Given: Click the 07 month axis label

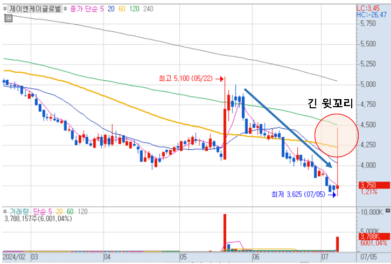Looking at the screenshot, I should click(x=325, y=257).
